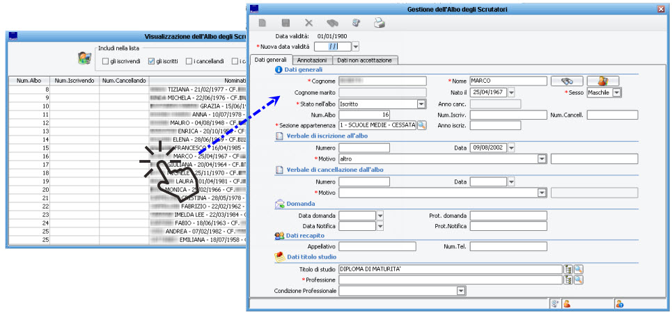Sort by the Num.Albo column header
The image size is (672, 313).
(29, 81)
